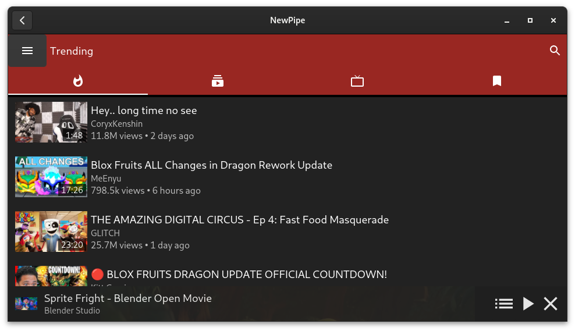Open the Subscriptions tab icon
575x331 pixels.
coord(218,81)
